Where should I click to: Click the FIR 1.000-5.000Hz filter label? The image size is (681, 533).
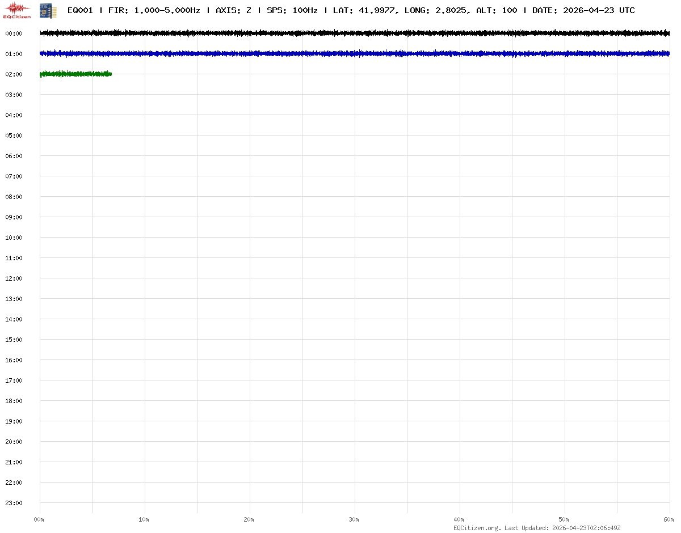[x=154, y=10]
